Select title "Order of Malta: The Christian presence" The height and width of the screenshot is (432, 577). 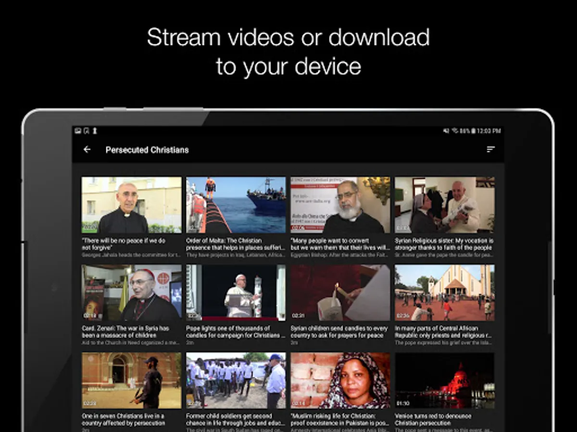coord(236,244)
